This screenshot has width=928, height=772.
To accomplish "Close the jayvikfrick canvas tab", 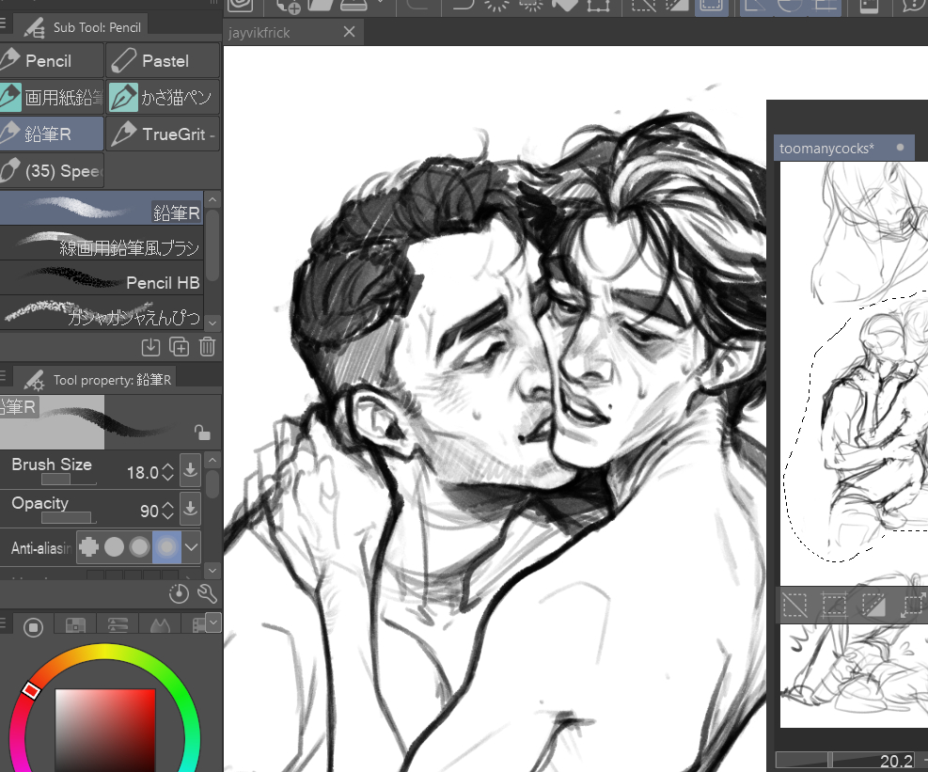I will click(349, 32).
